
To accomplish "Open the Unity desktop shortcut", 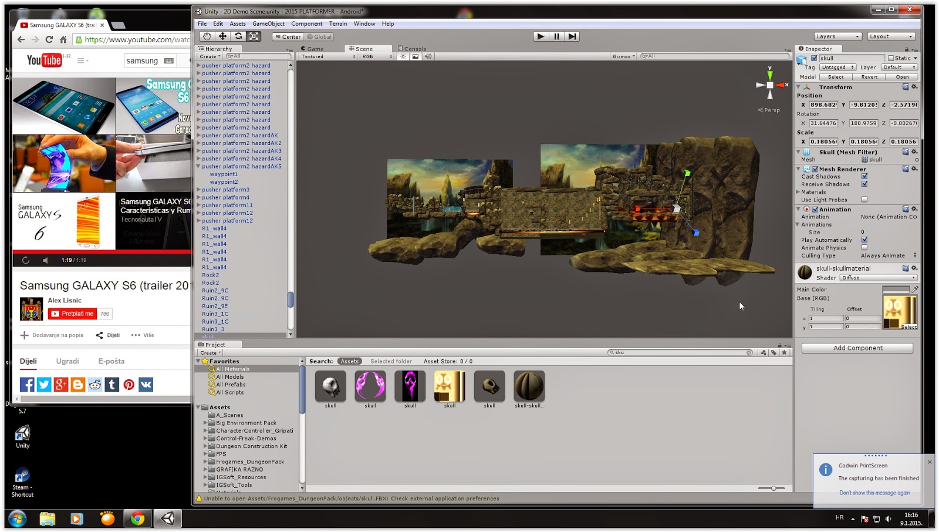I will pos(22,437).
